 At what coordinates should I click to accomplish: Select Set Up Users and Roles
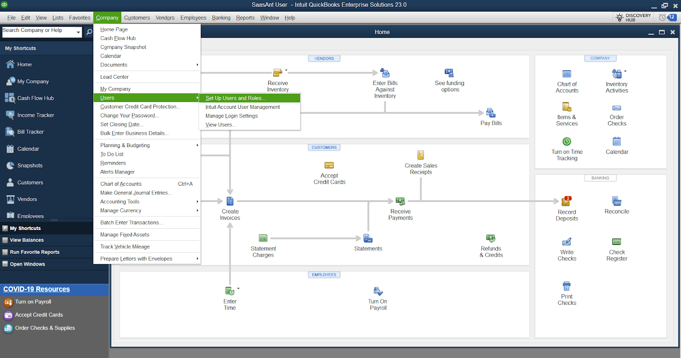click(x=250, y=98)
